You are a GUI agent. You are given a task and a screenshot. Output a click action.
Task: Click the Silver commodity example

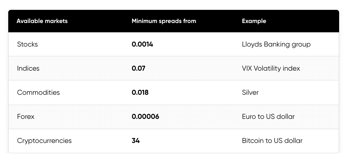click(250, 93)
